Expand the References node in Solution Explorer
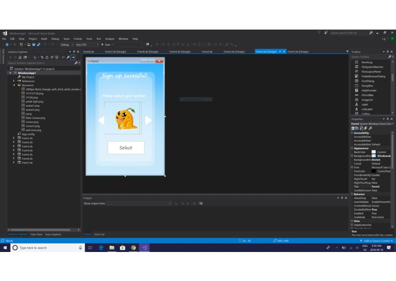The image size is (396, 281). pyautogui.click(x=14, y=81)
